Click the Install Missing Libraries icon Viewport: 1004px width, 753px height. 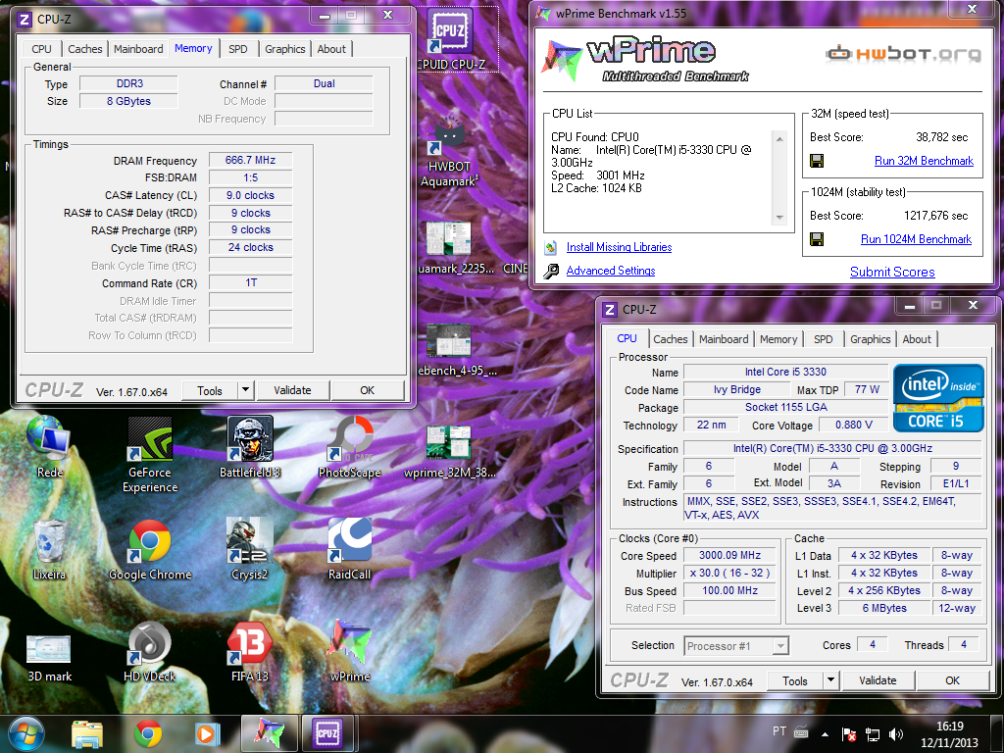coord(551,247)
